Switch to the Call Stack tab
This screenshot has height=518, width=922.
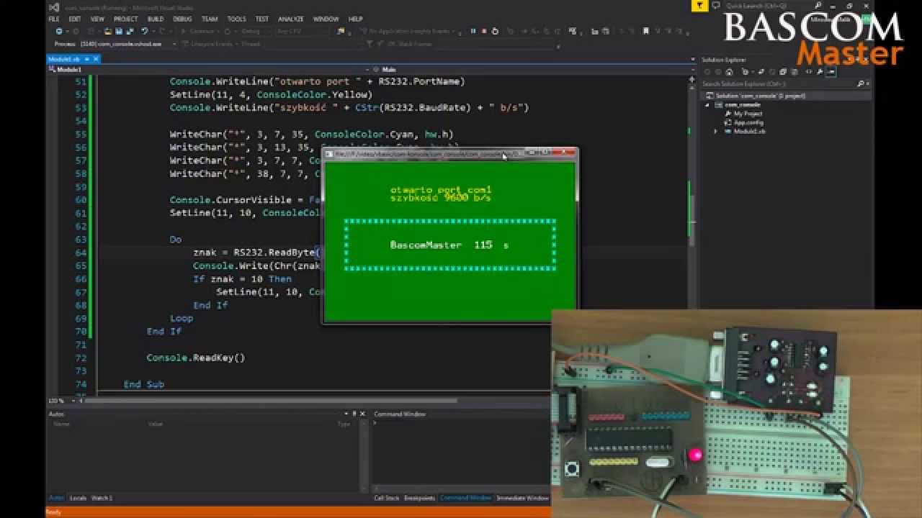click(x=387, y=498)
